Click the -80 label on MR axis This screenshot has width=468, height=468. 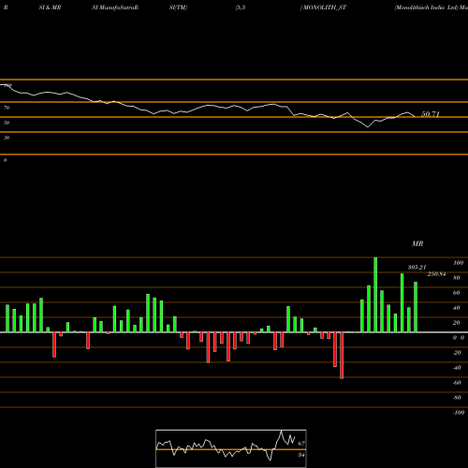457,398
